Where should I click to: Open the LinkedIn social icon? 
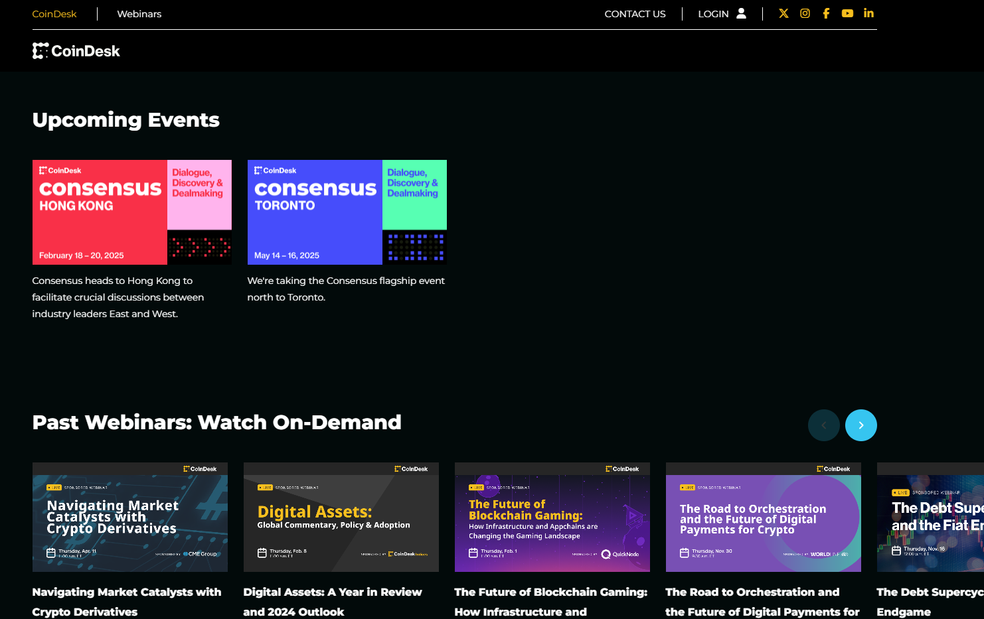click(868, 13)
